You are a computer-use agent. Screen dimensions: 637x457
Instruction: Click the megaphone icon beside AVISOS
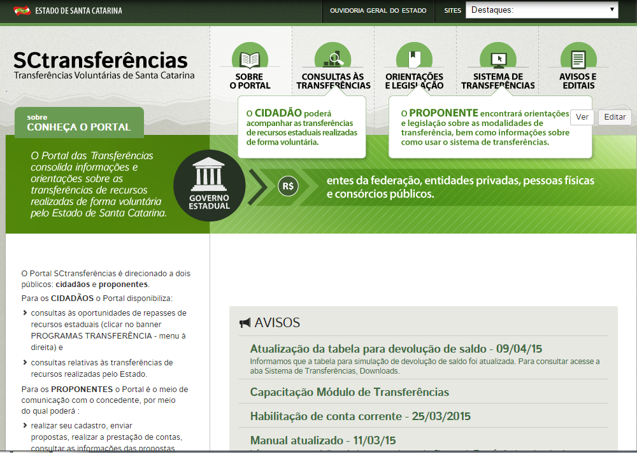click(245, 323)
